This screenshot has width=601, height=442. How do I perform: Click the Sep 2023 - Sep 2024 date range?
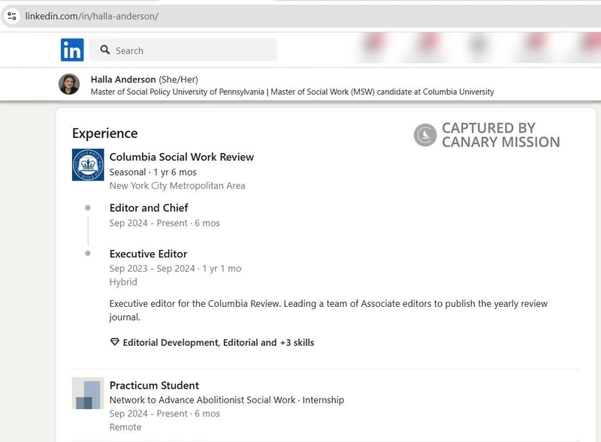tap(153, 269)
